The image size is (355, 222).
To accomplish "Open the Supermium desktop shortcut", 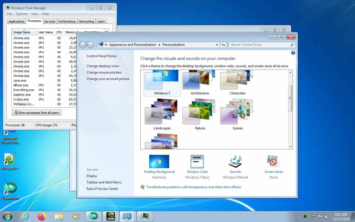I will (10, 191).
